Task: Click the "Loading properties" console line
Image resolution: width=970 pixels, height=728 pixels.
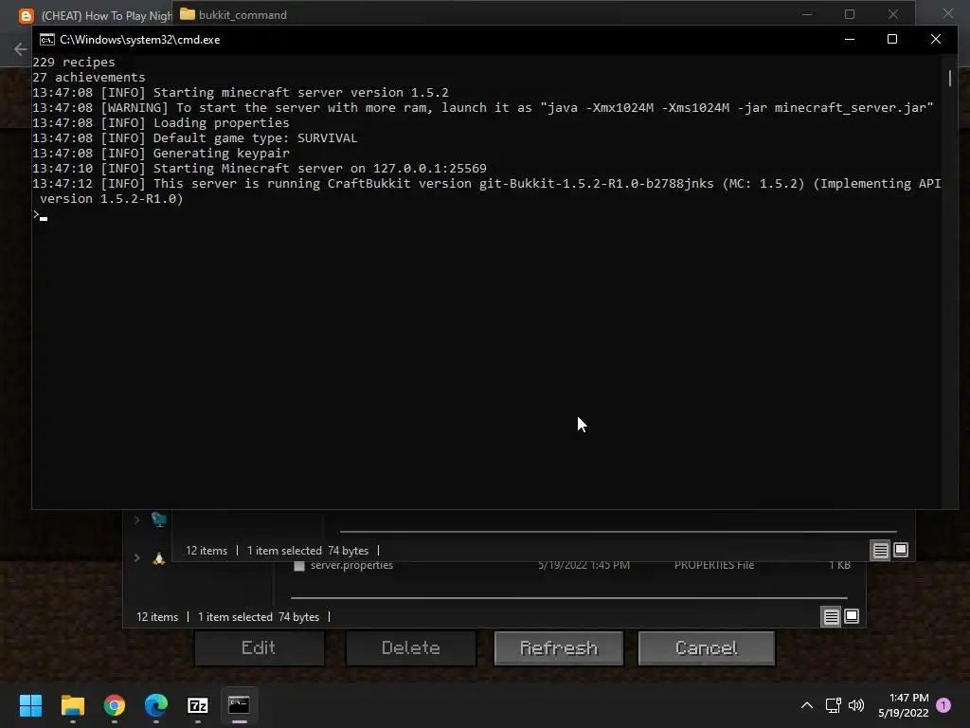Action: tap(161, 122)
